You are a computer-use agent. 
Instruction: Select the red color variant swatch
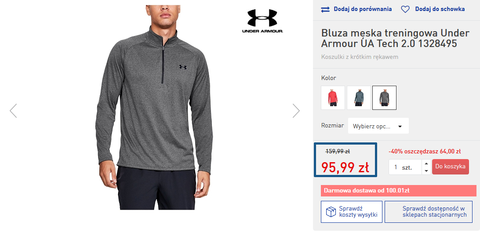point(333,98)
